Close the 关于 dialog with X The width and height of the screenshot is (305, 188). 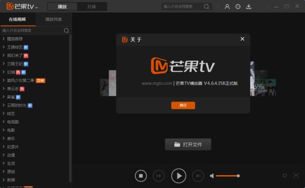click(242, 39)
